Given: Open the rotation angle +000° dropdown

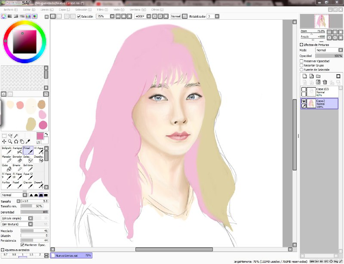Looking at the screenshot, I should point(149,16).
